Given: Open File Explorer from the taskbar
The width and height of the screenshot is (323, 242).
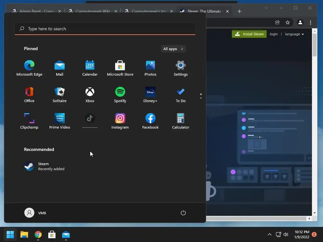Looking at the screenshot, I should tap(24, 234).
